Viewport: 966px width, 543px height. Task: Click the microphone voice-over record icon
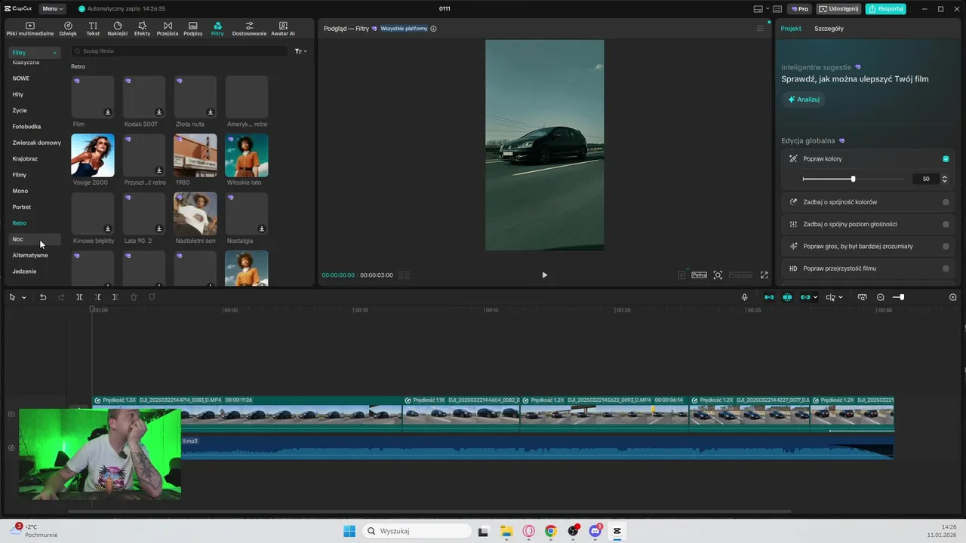pos(745,297)
